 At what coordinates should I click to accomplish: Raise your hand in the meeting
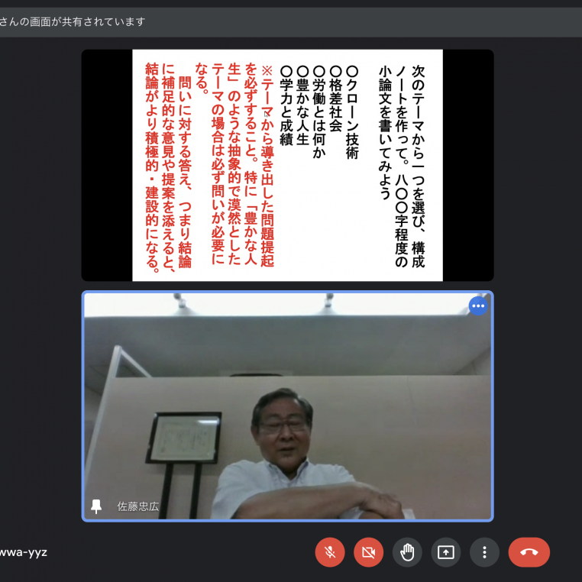tap(407, 552)
